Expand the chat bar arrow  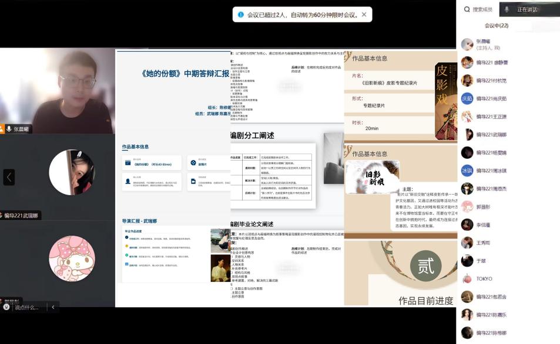(52, 306)
